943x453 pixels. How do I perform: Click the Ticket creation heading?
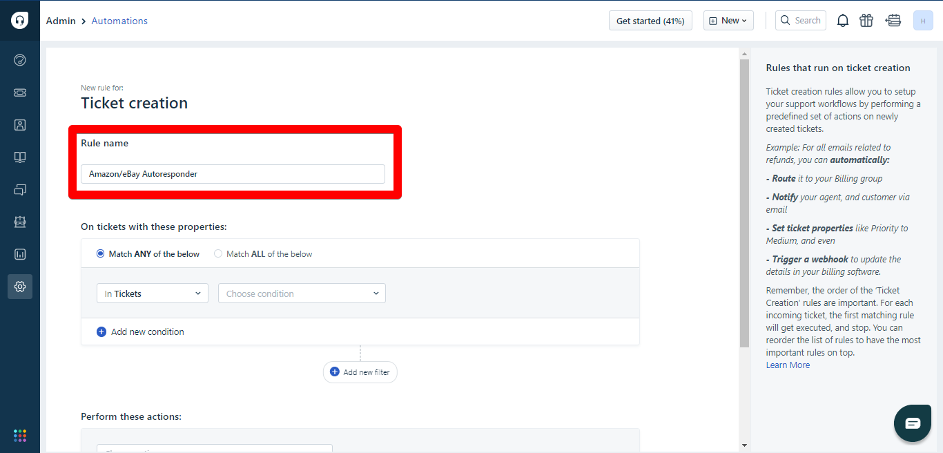pyautogui.click(x=134, y=103)
